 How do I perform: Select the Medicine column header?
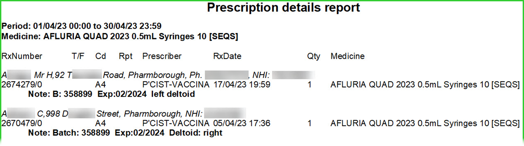(x=347, y=56)
